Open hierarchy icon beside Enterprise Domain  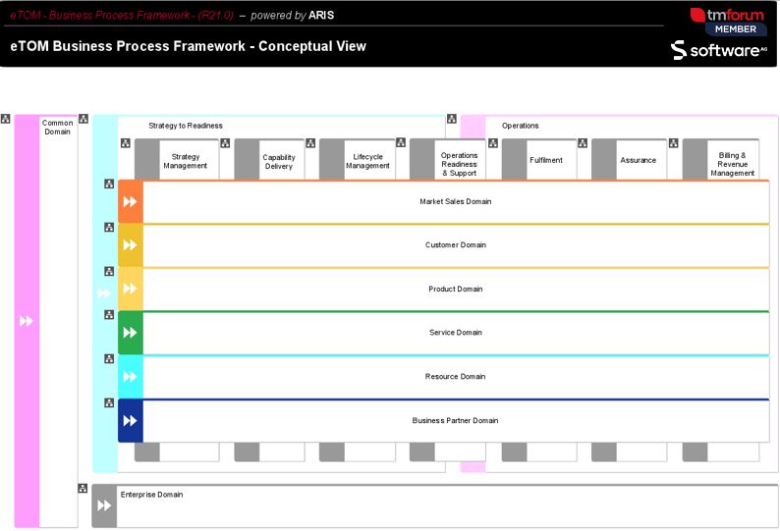pos(84,488)
